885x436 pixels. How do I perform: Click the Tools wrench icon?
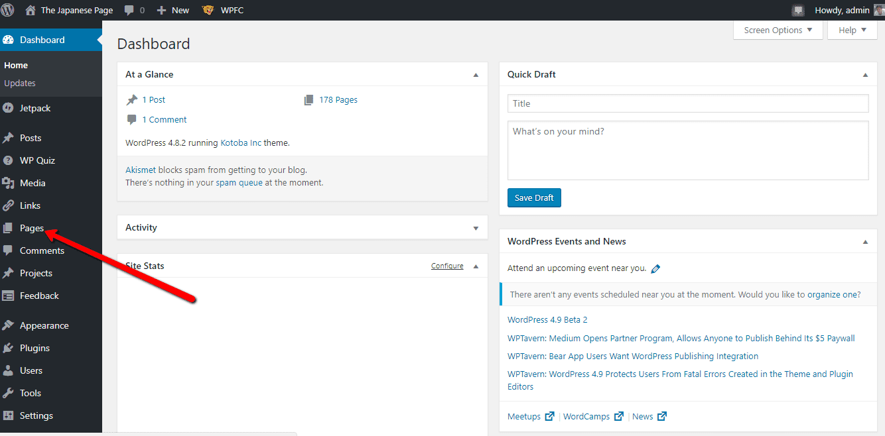click(8, 393)
